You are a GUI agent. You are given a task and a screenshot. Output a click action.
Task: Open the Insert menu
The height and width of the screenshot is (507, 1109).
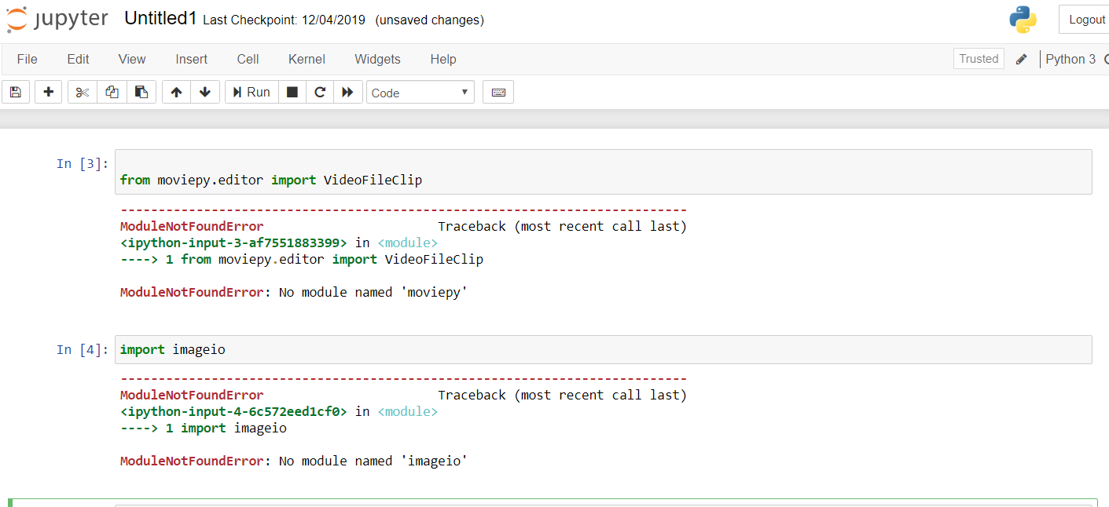191,59
